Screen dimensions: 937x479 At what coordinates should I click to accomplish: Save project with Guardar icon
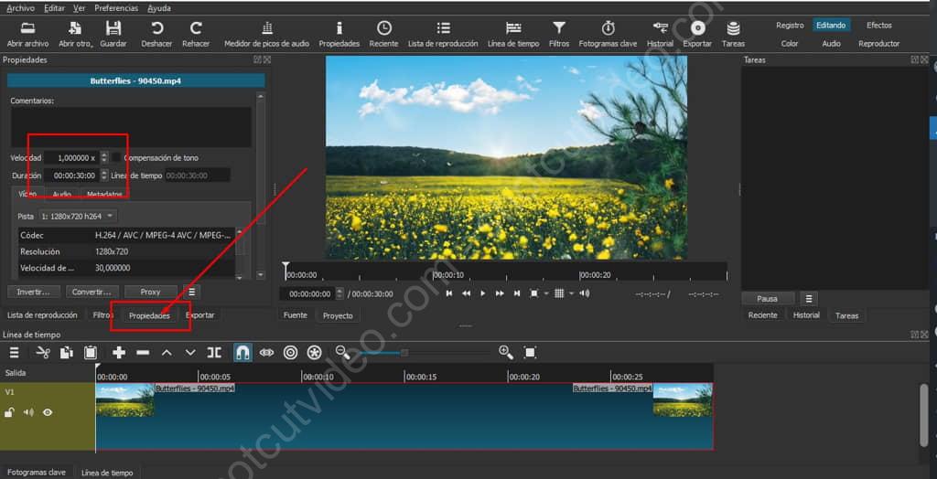113,35
